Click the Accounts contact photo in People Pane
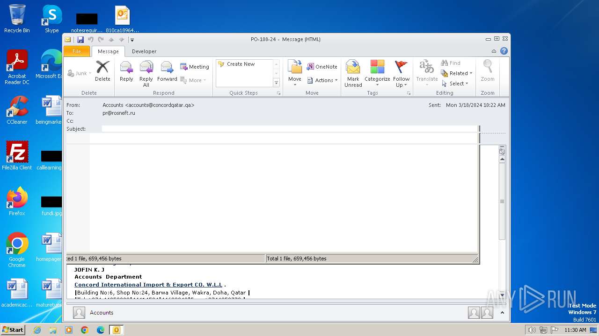Screen dimensions: 599x336 coord(79,313)
